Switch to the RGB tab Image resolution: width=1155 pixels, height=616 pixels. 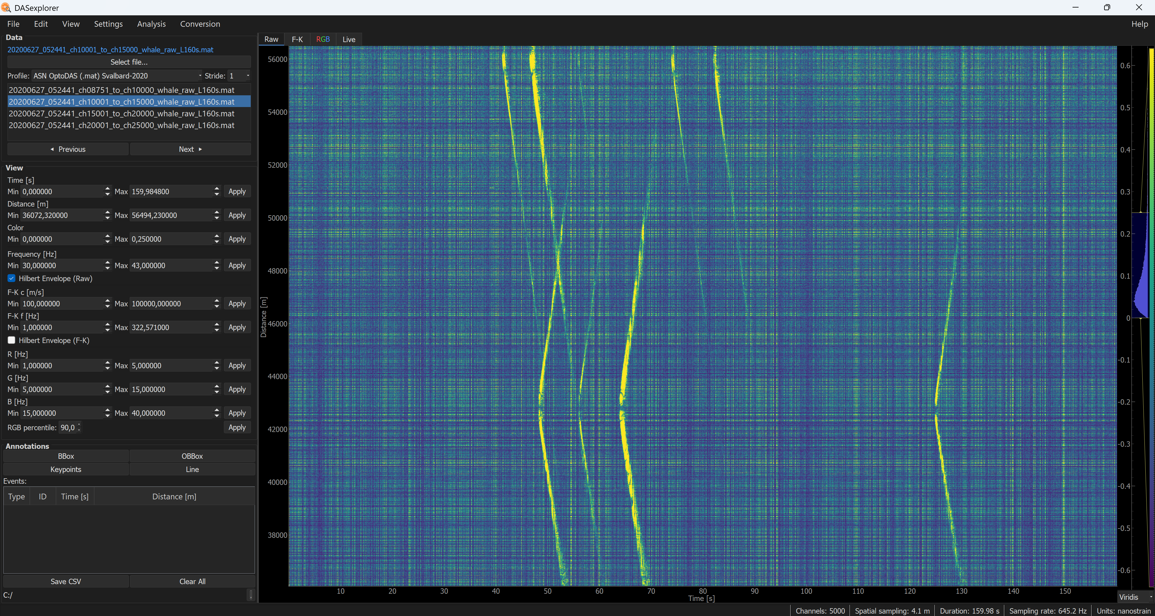point(323,39)
